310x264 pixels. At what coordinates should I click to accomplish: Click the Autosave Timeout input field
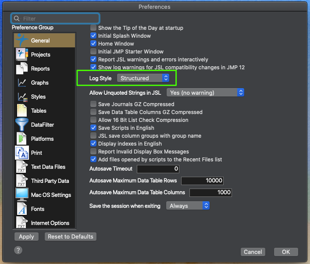click(x=158, y=169)
